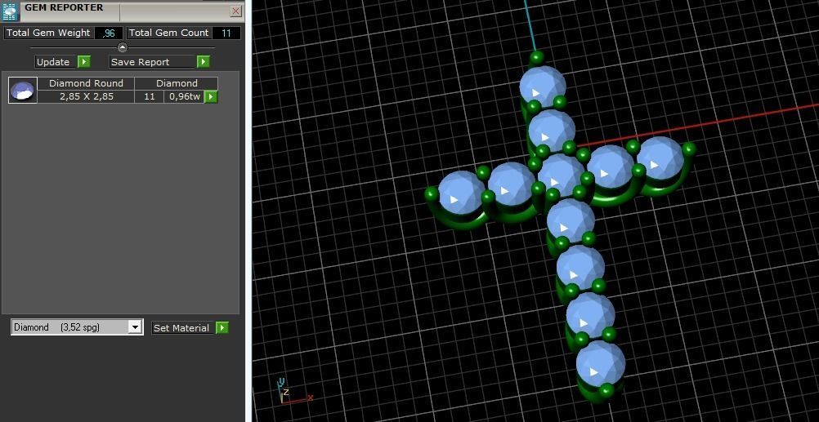Click green arrow next to Save Report
819x422 pixels.
click(x=204, y=62)
